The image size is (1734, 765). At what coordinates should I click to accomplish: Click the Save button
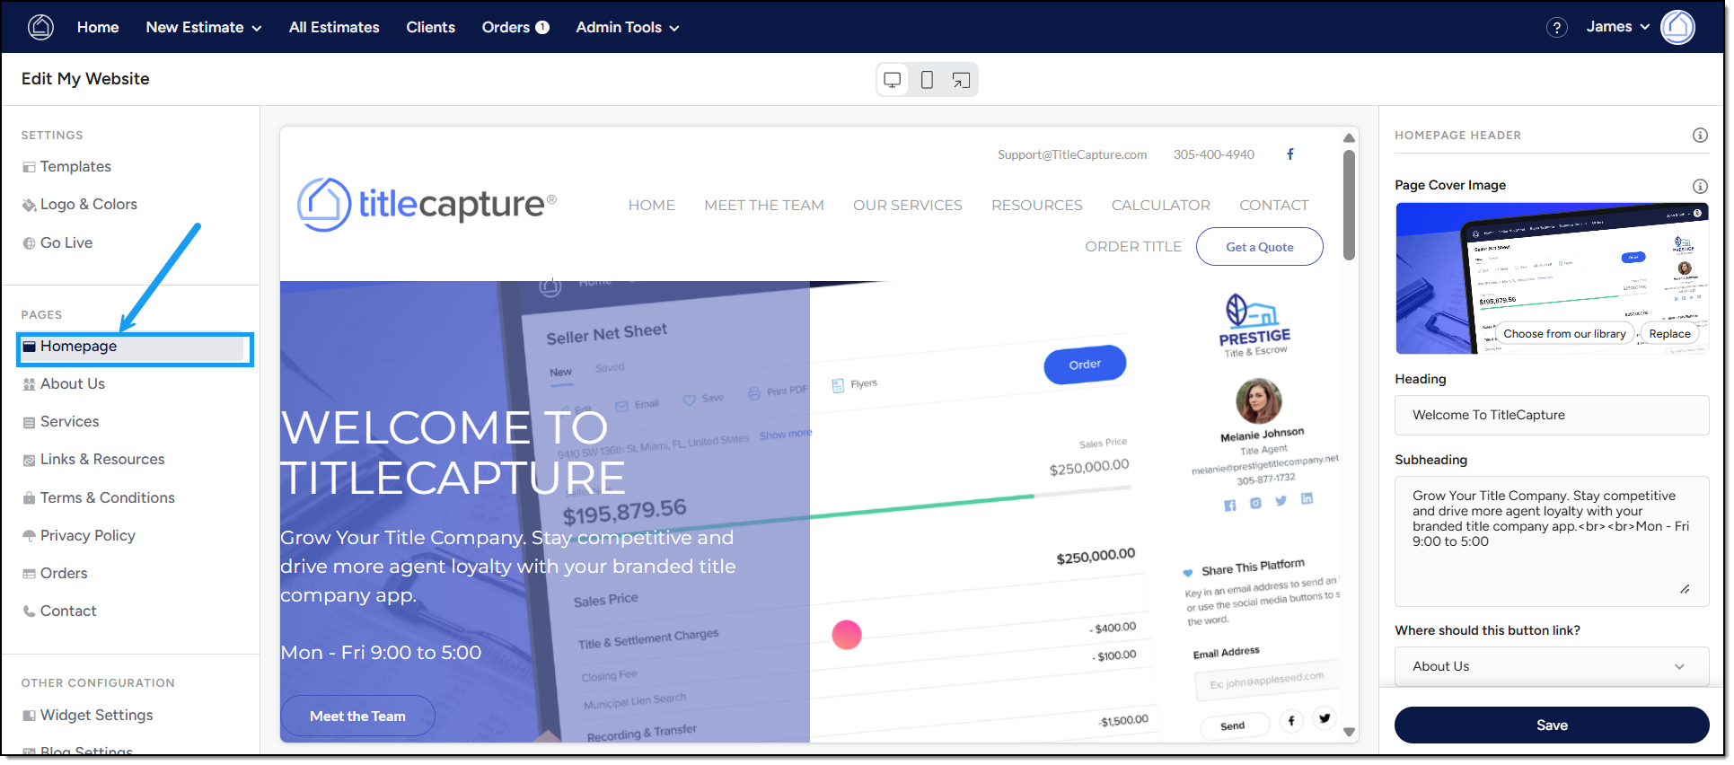point(1551,725)
